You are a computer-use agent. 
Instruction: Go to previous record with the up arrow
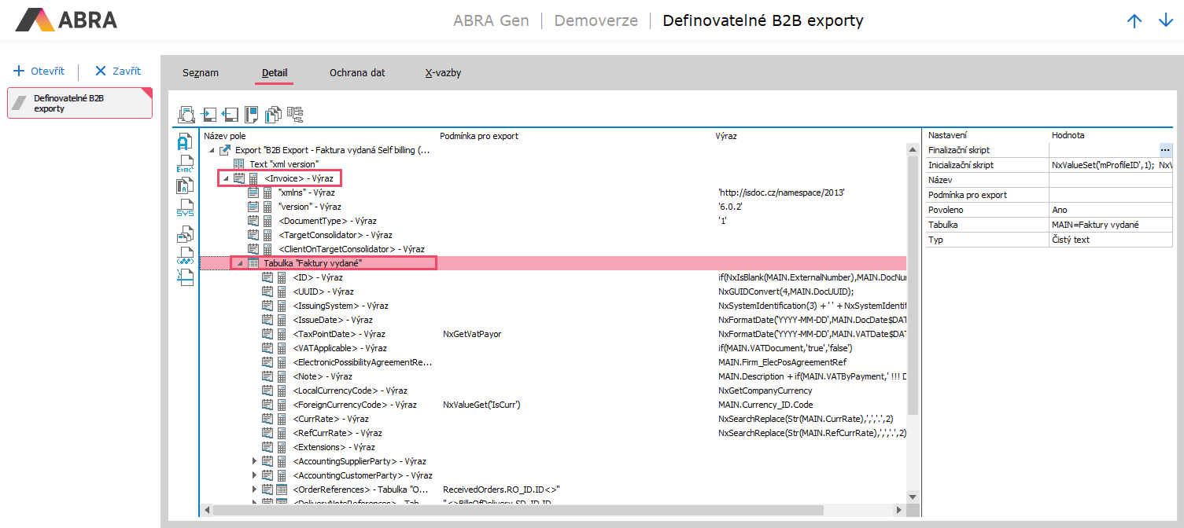click(x=1134, y=21)
